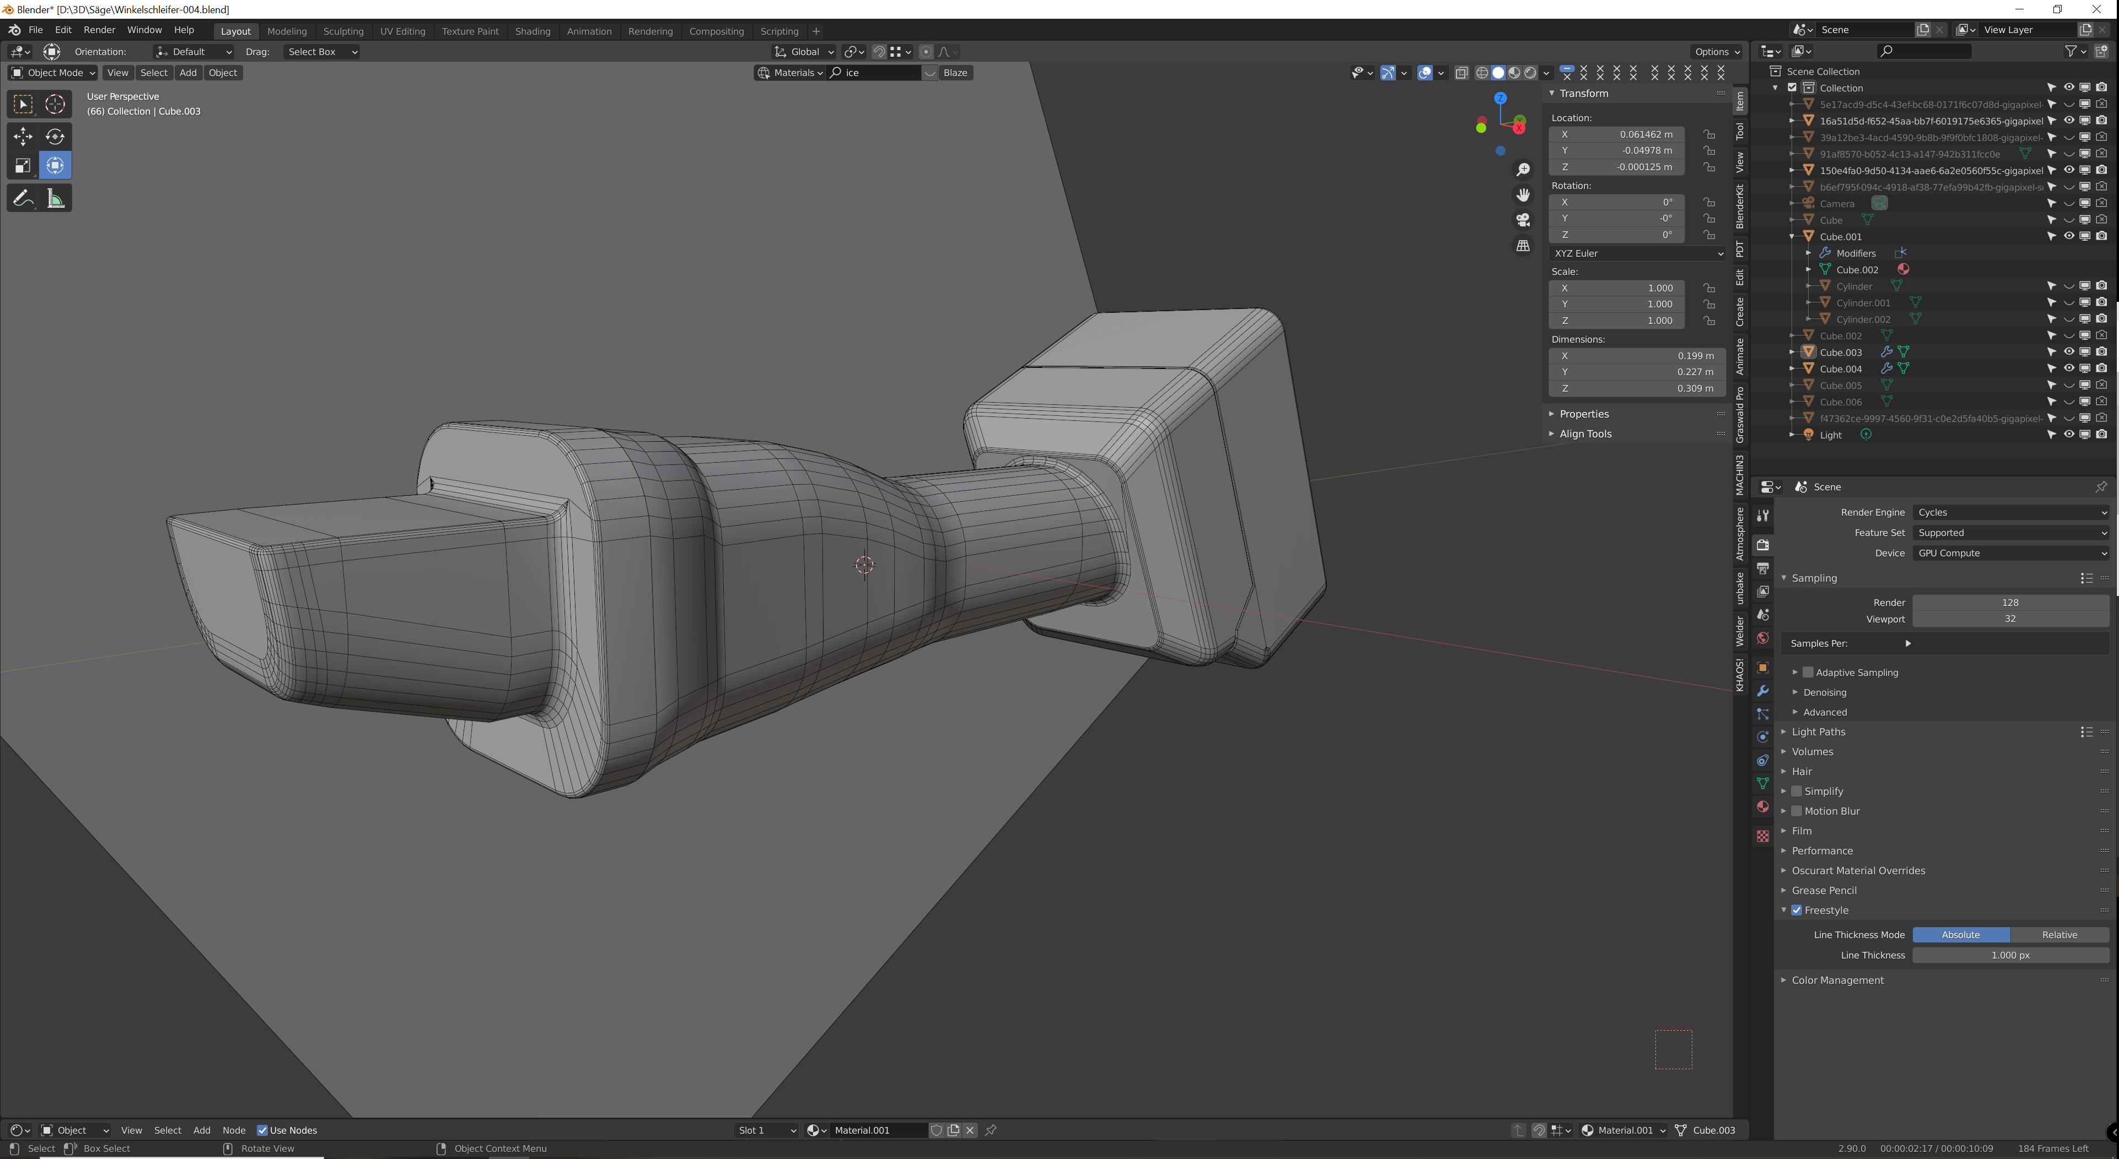Click the Blaze button in header

click(955, 72)
